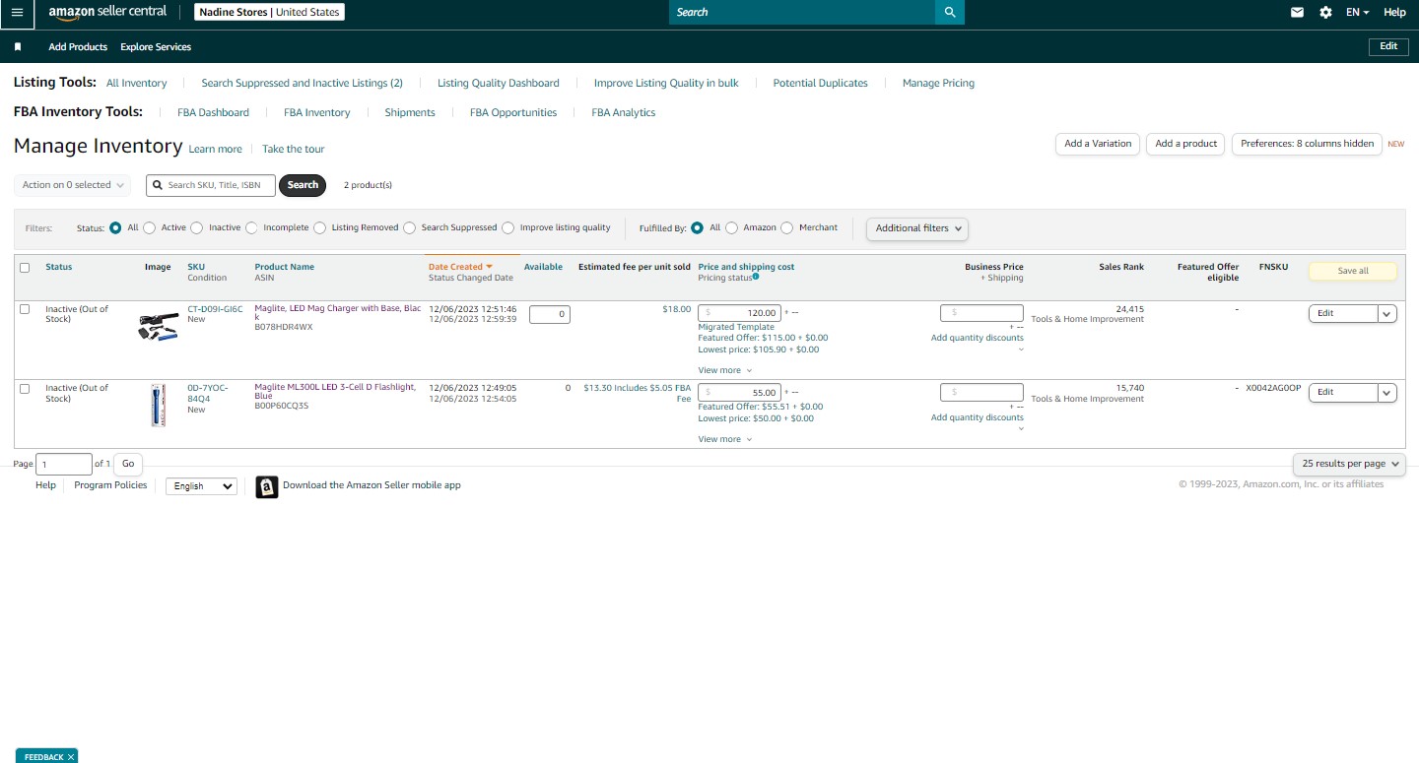The width and height of the screenshot is (1419, 763).
Task: Open the FBA Dashboard
Action: tap(213, 113)
